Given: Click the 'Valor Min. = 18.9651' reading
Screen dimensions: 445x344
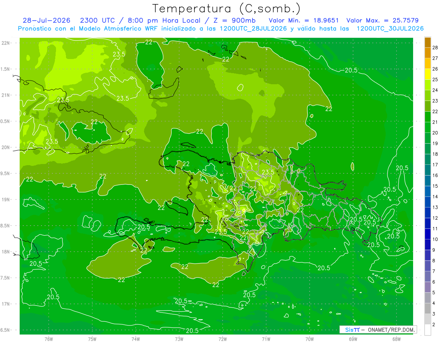Looking at the screenshot, I should point(304,20).
